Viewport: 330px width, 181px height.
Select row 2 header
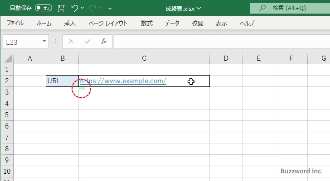pos(7,81)
